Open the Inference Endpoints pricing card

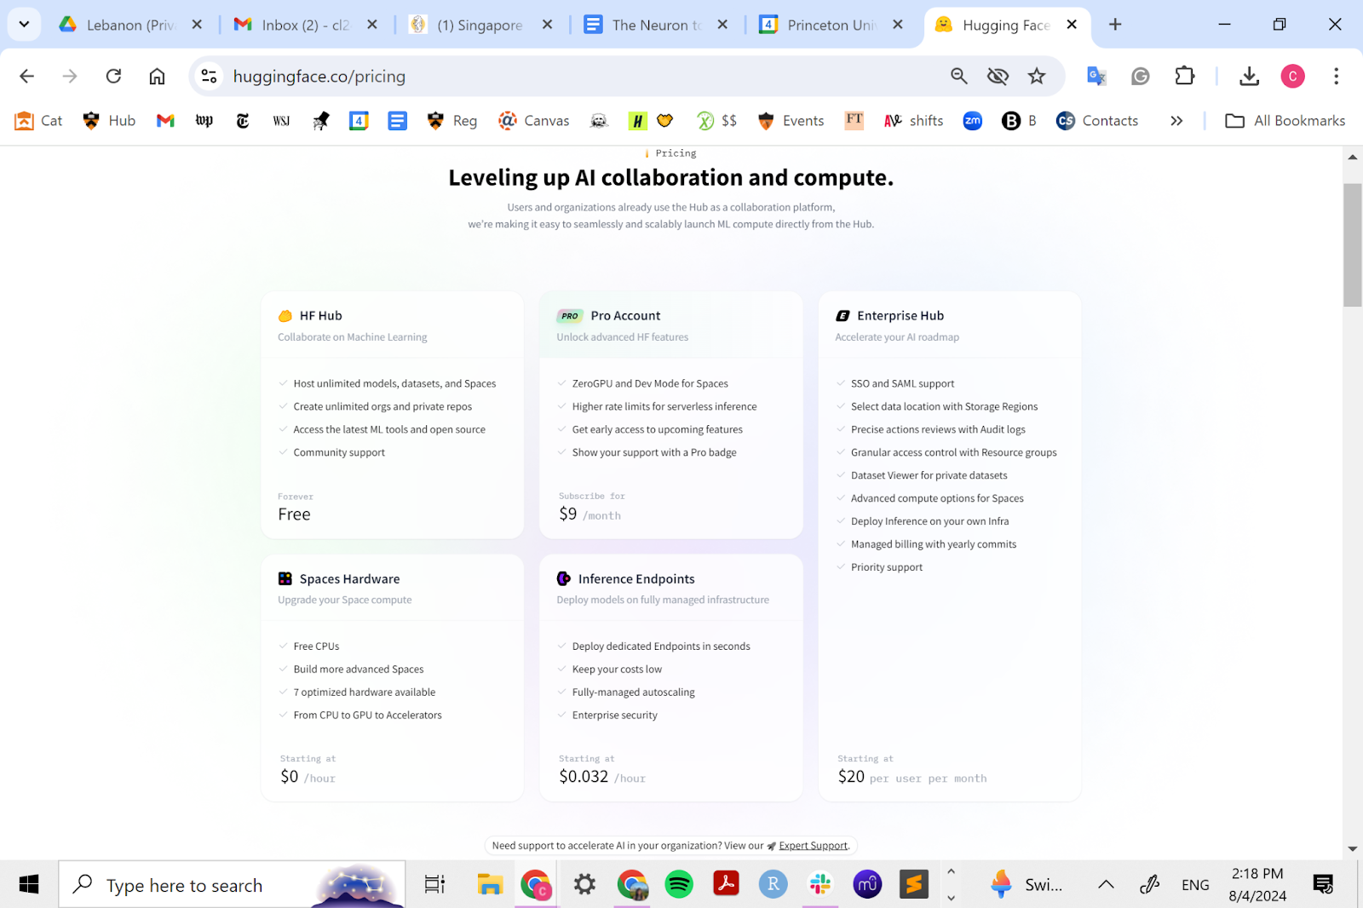tap(671, 678)
